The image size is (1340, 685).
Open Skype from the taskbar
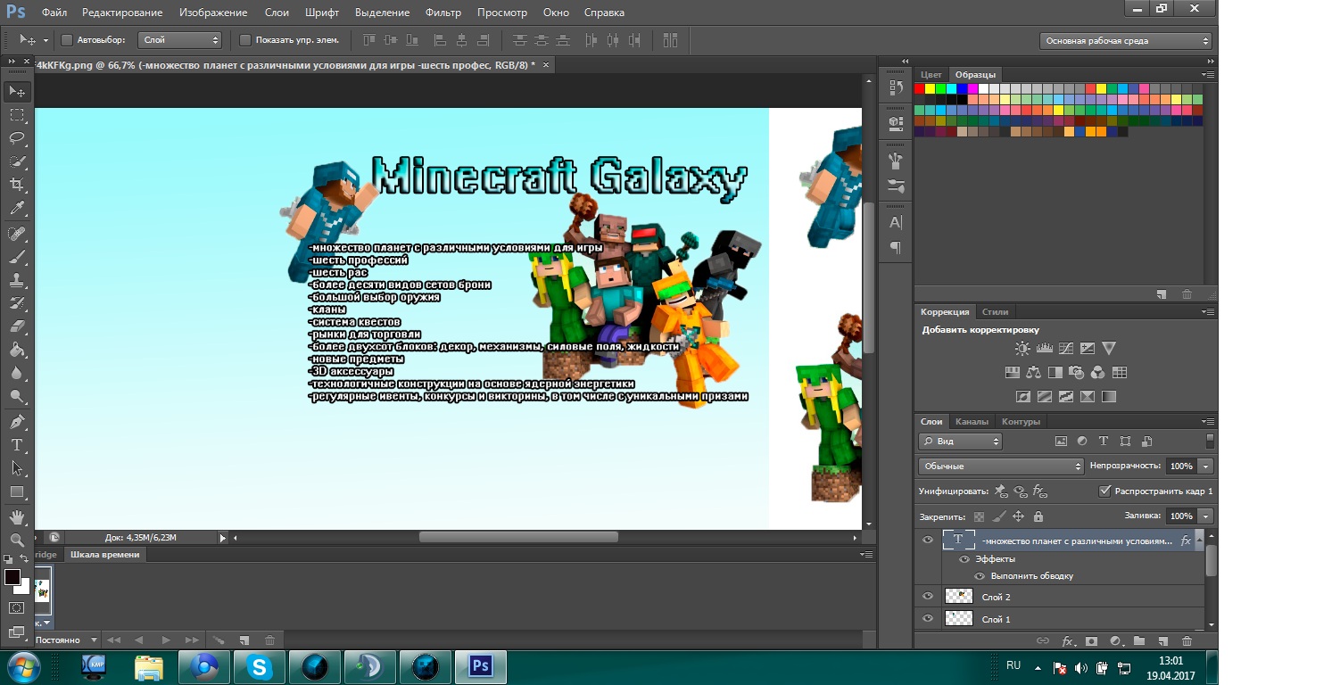click(260, 666)
